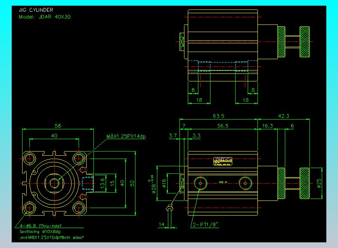Click the 3.7 dimension text
Image resolution: width=338 pixels, height=248 pixels.
point(173,136)
